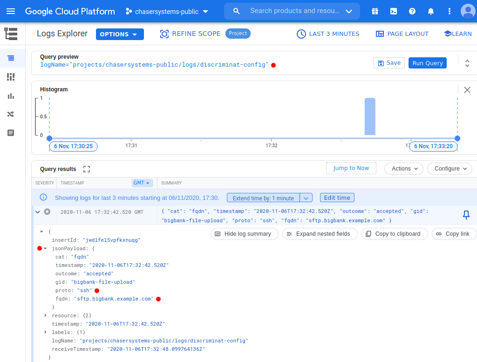Select the Logs Dashboard sidebar icon
This screenshot has height=362, width=477.
tap(10, 77)
